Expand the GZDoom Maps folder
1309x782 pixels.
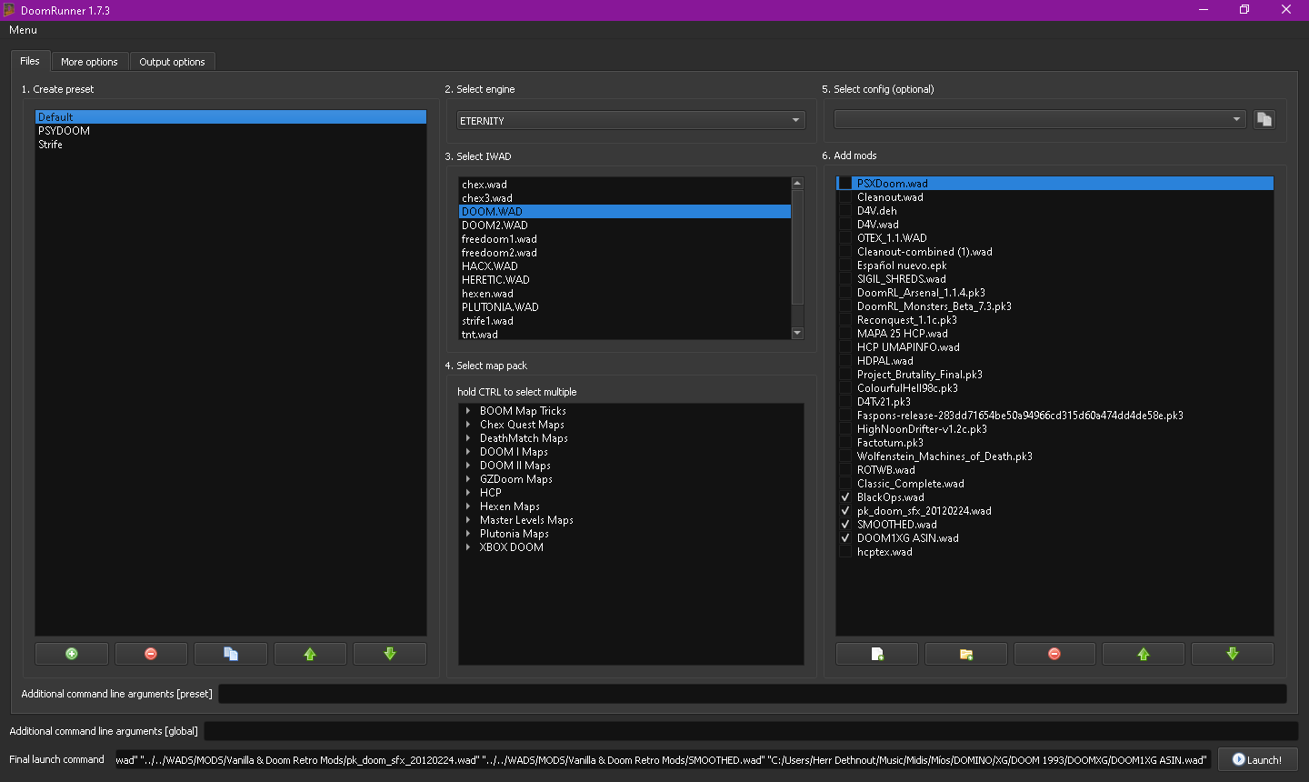pyautogui.click(x=468, y=479)
